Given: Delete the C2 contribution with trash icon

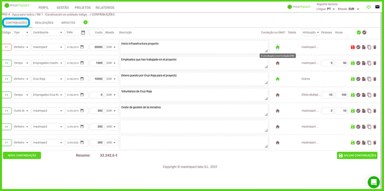Looking at the screenshot, I should coord(375,63).
